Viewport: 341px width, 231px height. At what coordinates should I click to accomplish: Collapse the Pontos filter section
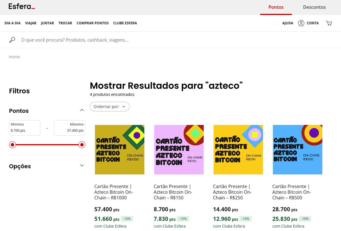pos(82,110)
